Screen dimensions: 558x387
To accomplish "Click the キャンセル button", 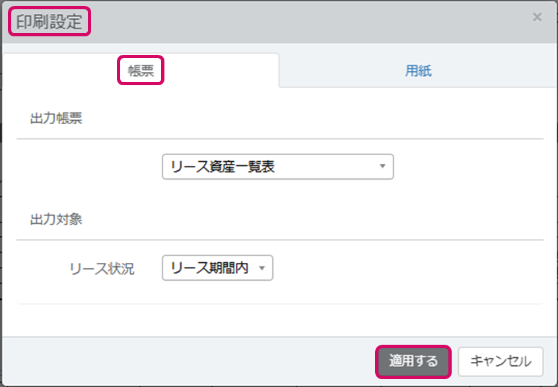I will click(x=500, y=361).
